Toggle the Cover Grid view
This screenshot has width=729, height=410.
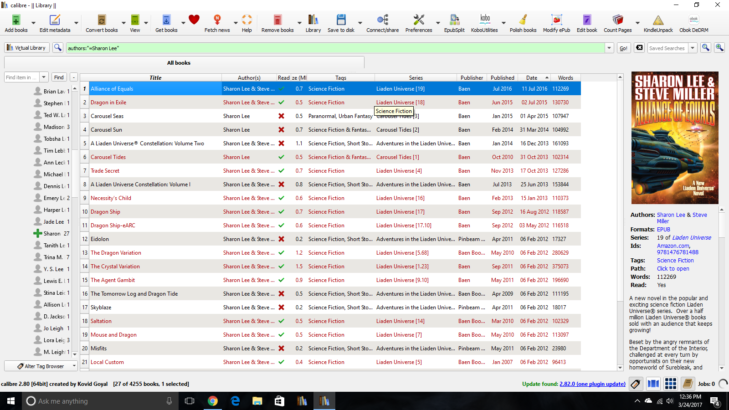coord(671,384)
